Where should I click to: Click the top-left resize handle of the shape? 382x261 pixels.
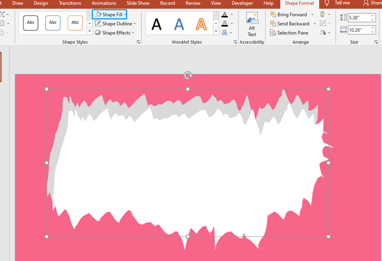47,89
